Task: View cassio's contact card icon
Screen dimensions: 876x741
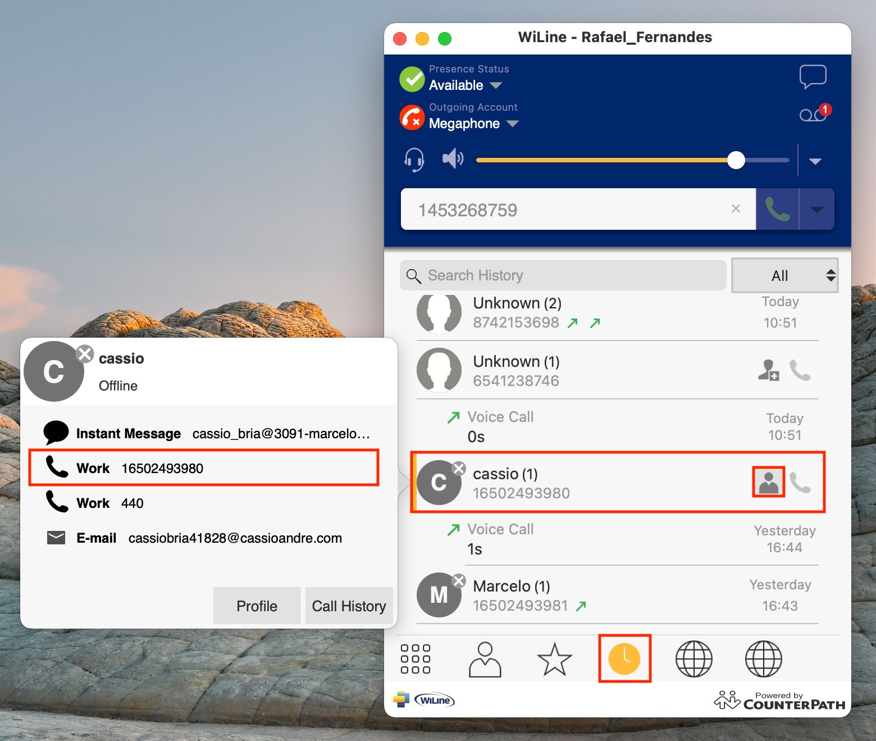Action: (768, 483)
